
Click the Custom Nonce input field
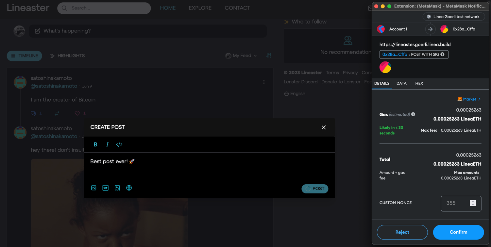[461, 204]
